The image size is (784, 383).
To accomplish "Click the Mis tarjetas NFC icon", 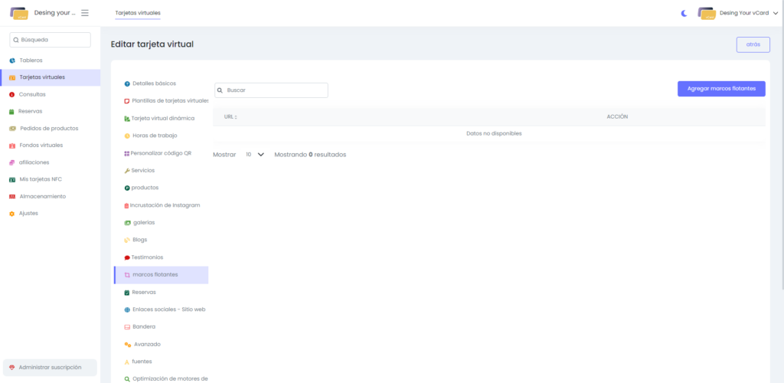I will (12, 179).
